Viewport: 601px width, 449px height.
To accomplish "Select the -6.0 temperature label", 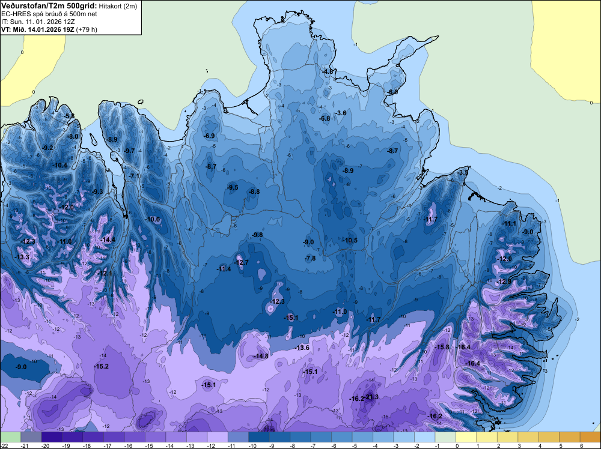I will click(x=392, y=92).
